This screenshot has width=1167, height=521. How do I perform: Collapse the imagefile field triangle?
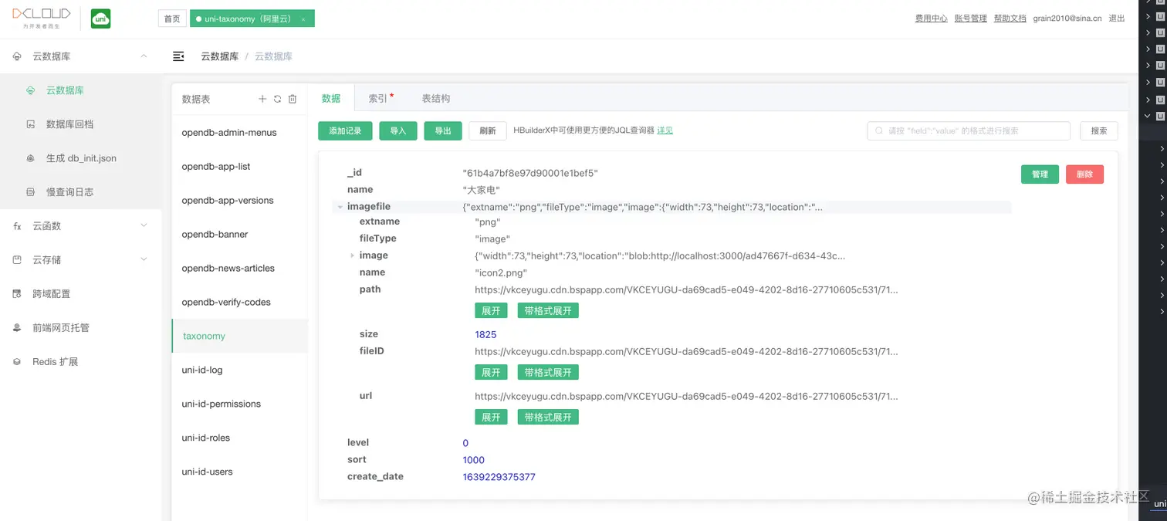340,207
